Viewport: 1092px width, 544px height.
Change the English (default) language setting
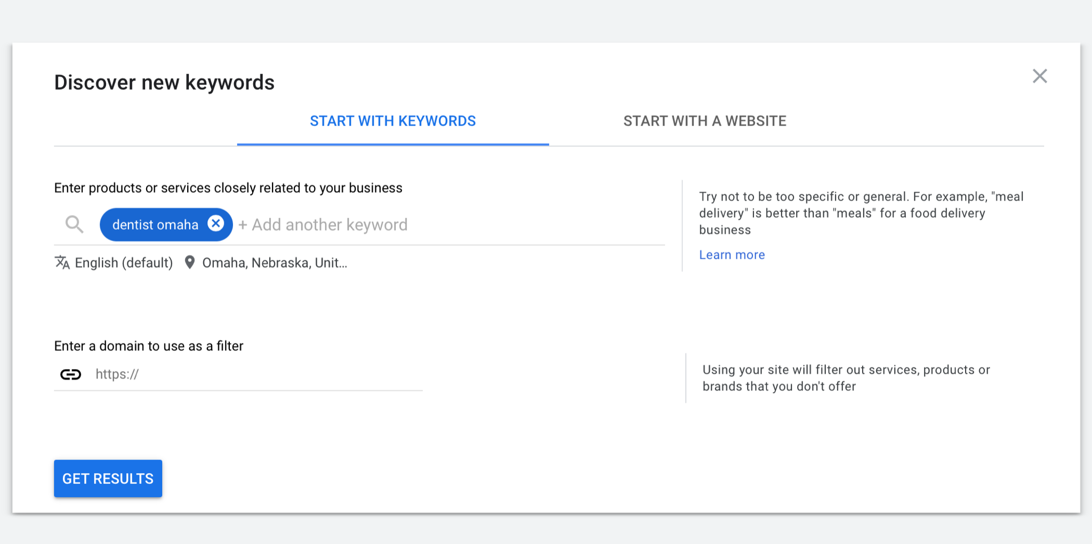(124, 263)
